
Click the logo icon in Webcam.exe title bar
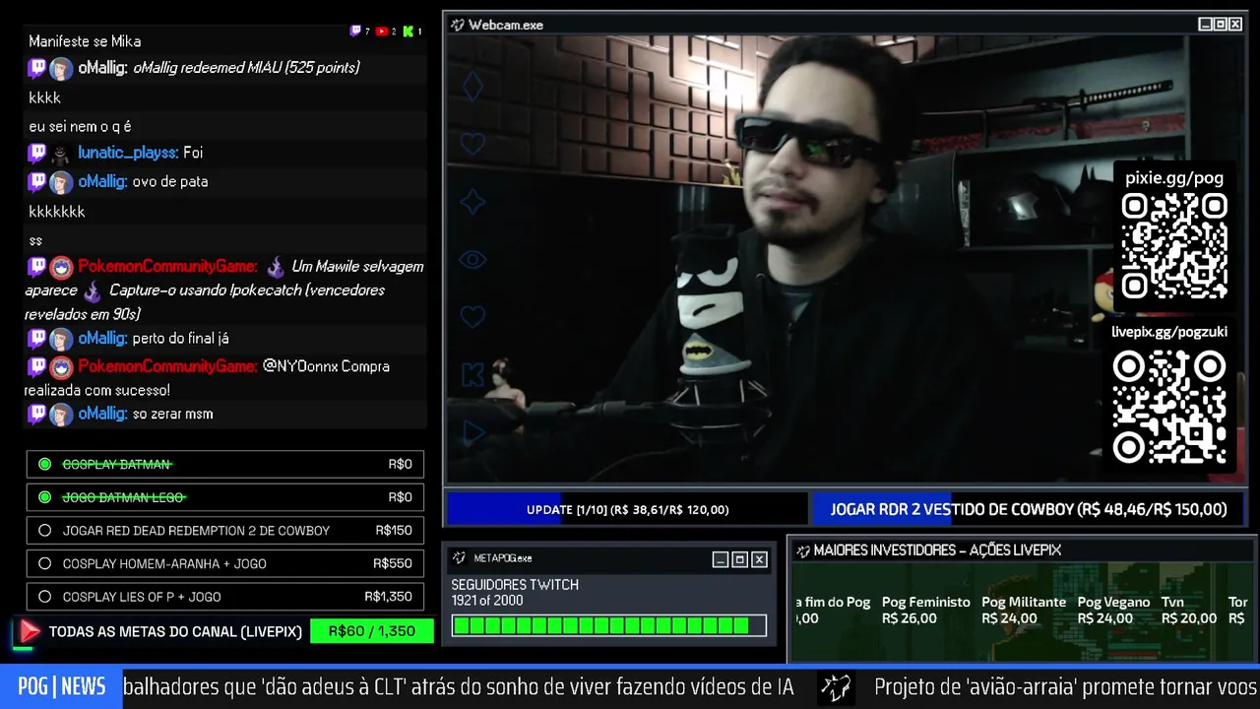tap(458, 25)
